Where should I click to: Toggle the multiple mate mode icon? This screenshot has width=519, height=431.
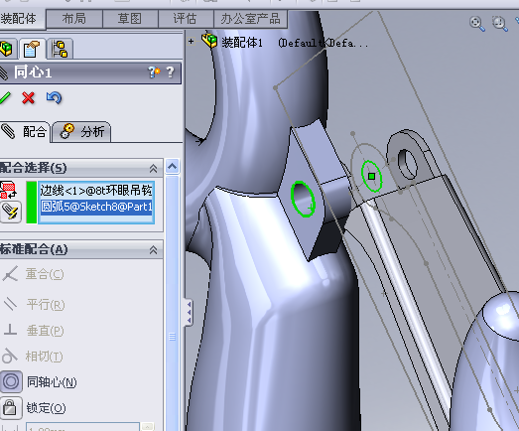pyautogui.click(x=11, y=212)
